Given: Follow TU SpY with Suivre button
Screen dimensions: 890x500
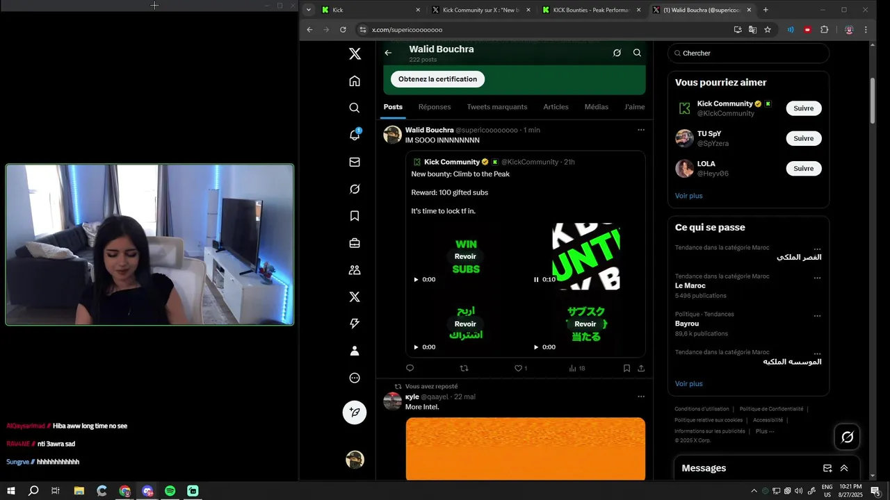Looking at the screenshot, I should [804, 138].
